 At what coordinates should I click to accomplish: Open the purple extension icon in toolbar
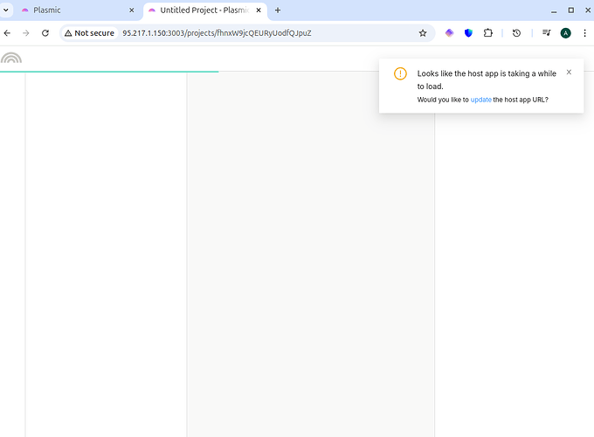pos(449,33)
